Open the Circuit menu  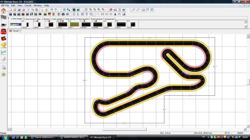coord(28,5)
